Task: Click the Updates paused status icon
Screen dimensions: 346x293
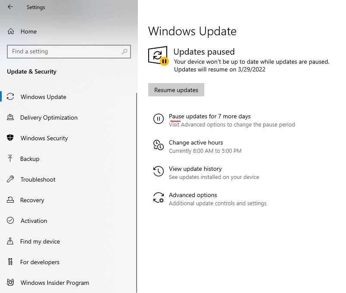Action: pos(159,56)
